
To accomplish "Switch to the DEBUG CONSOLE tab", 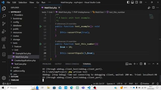I will click(72, 64).
